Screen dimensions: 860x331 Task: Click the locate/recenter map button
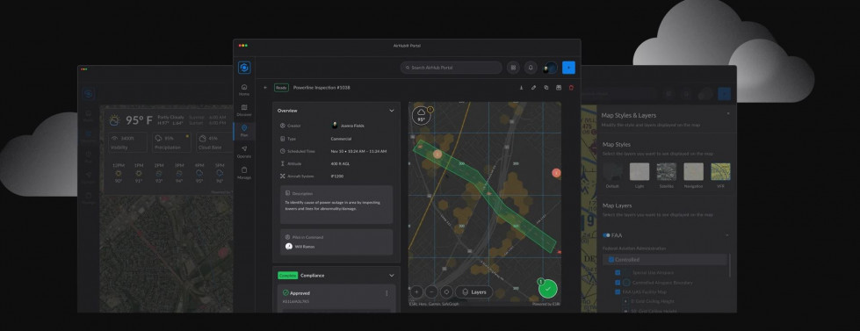click(446, 292)
